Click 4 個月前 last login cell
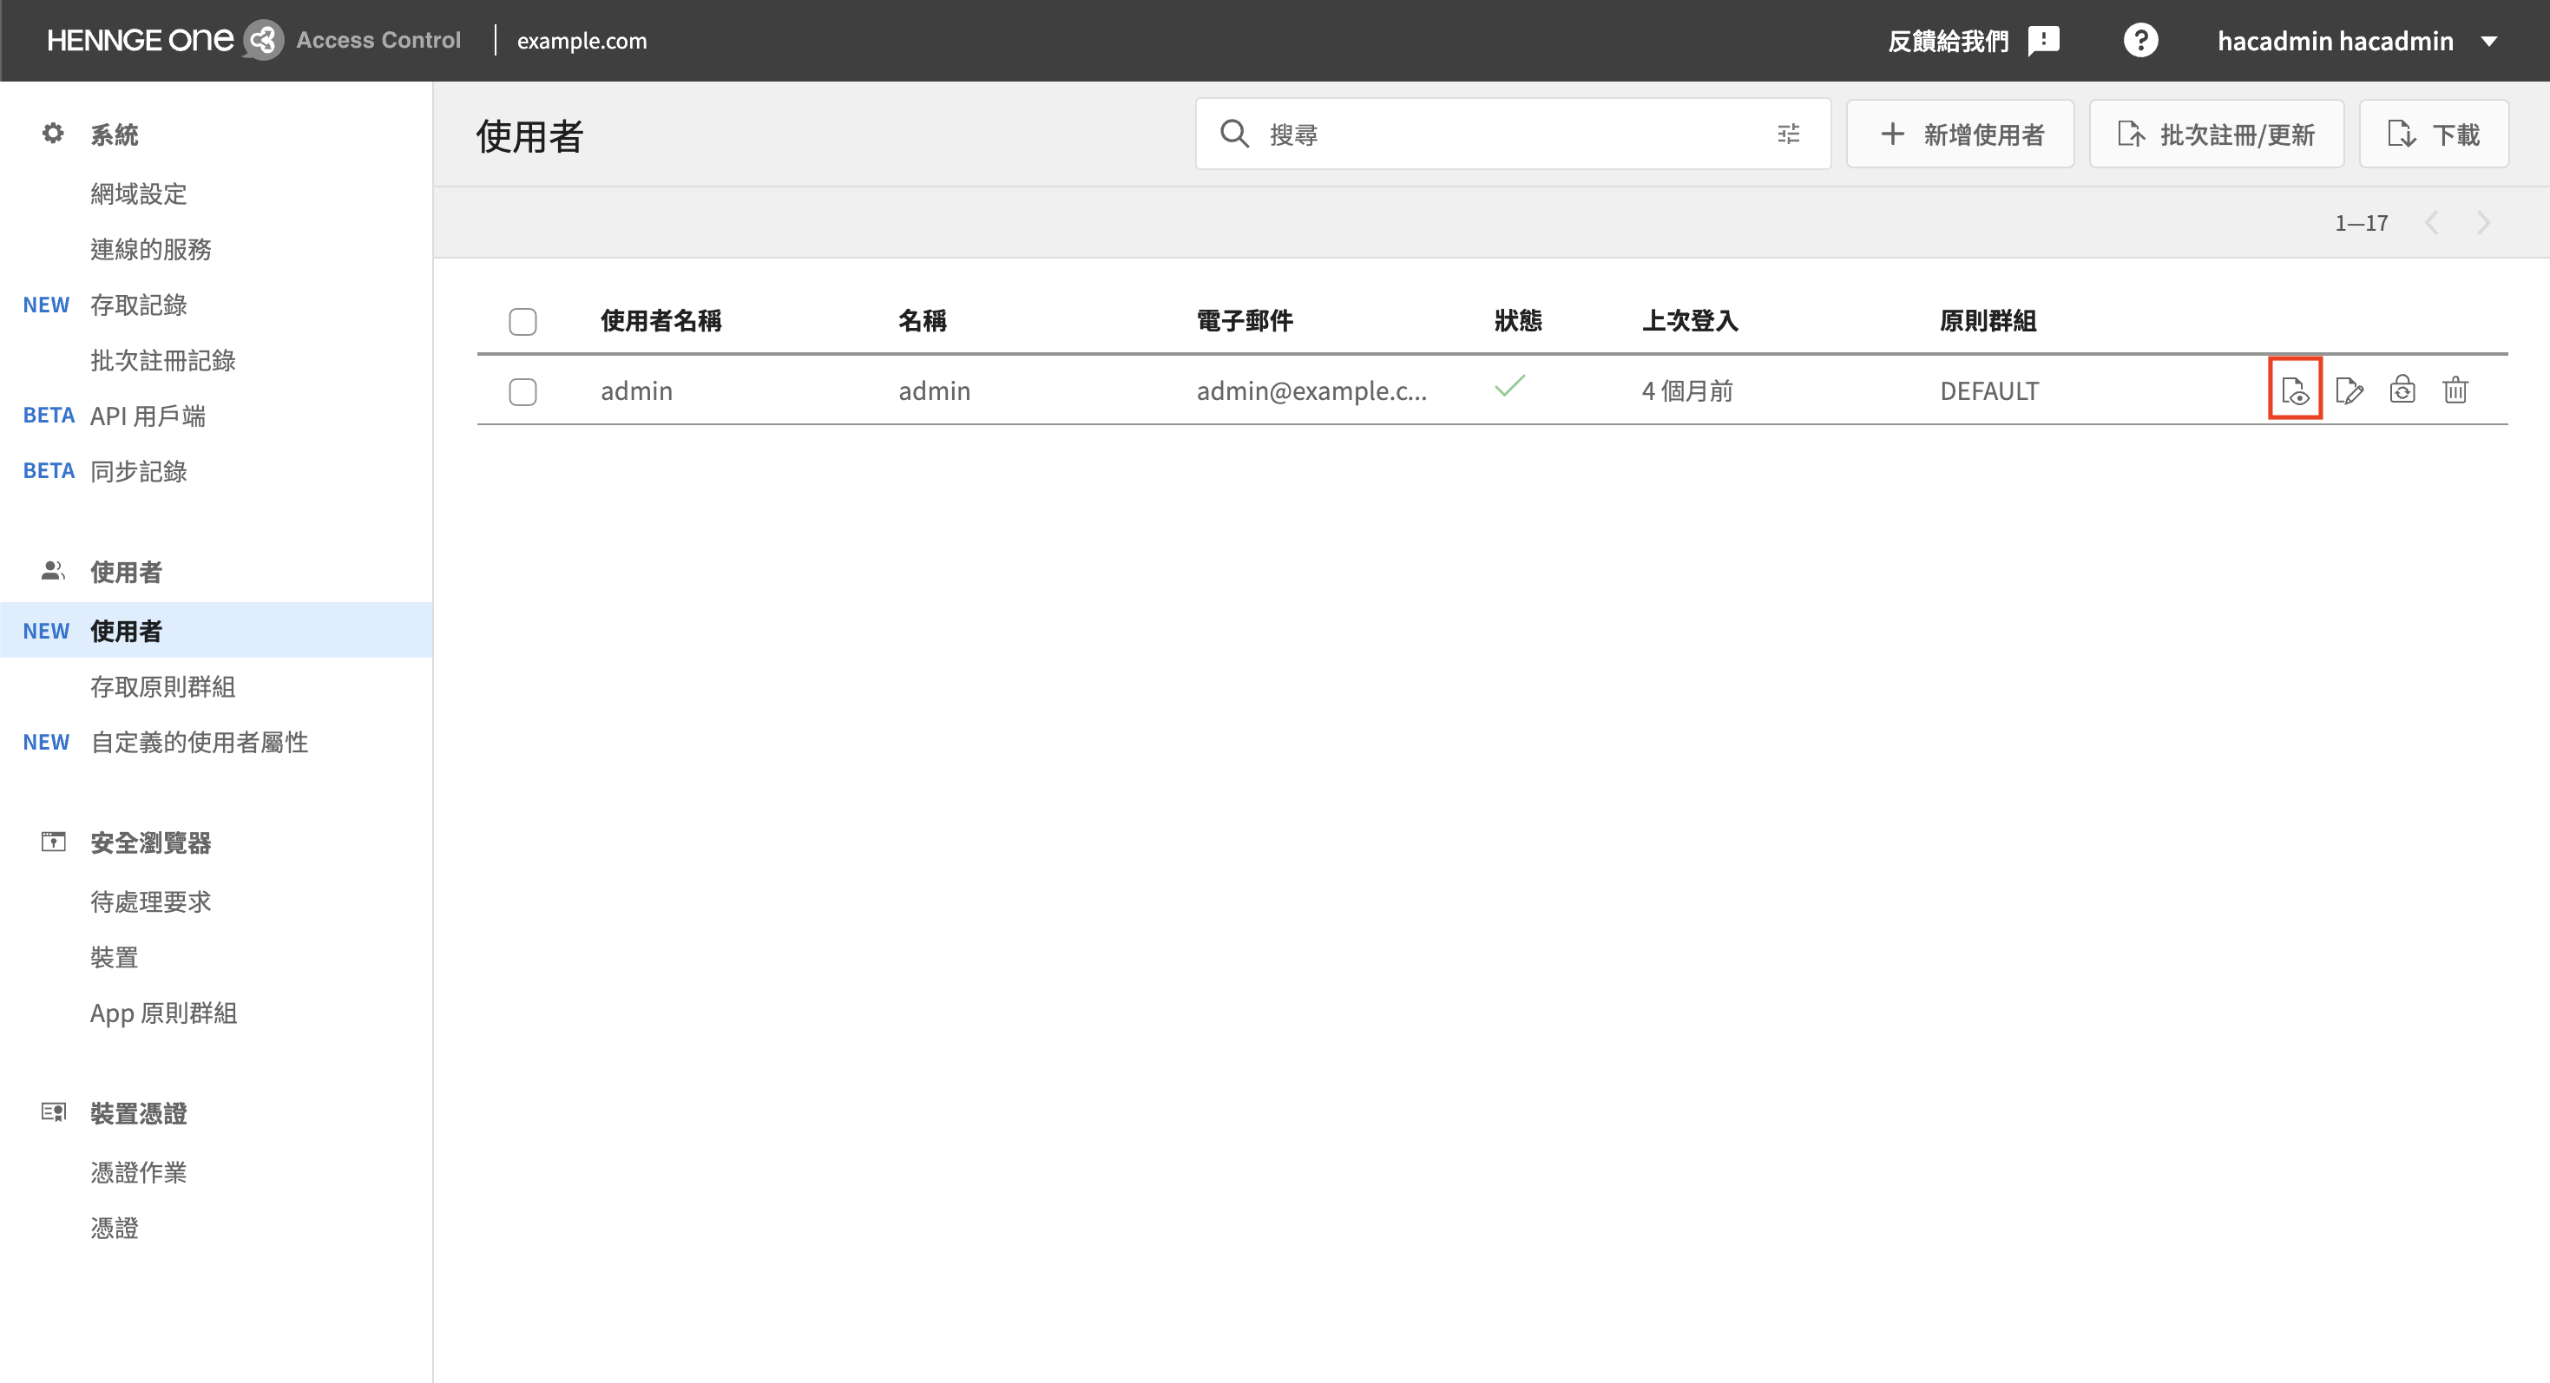Screen dimensions: 2550x1383 point(1688,390)
